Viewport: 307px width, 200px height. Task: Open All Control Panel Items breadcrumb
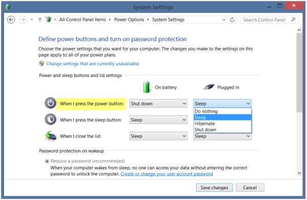click(82, 20)
